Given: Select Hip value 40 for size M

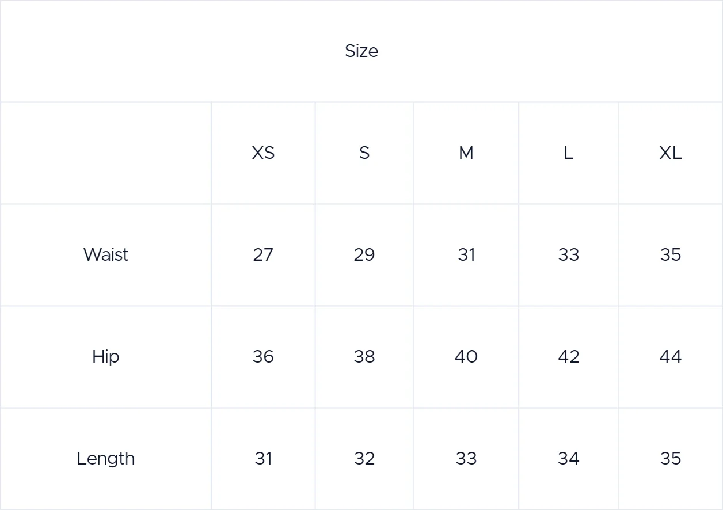Looking at the screenshot, I should click(466, 357).
